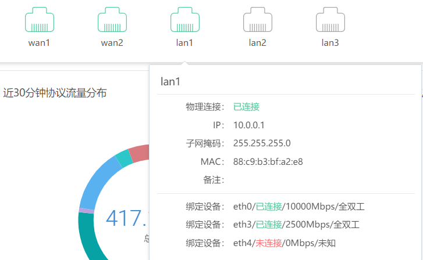
Task: Click the cyan donut chart segment
Action: coord(124,159)
